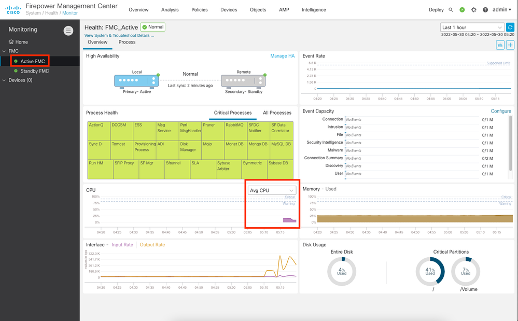Open the Policies menu
Image resolution: width=518 pixels, height=321 pixels.
[200, 9]
